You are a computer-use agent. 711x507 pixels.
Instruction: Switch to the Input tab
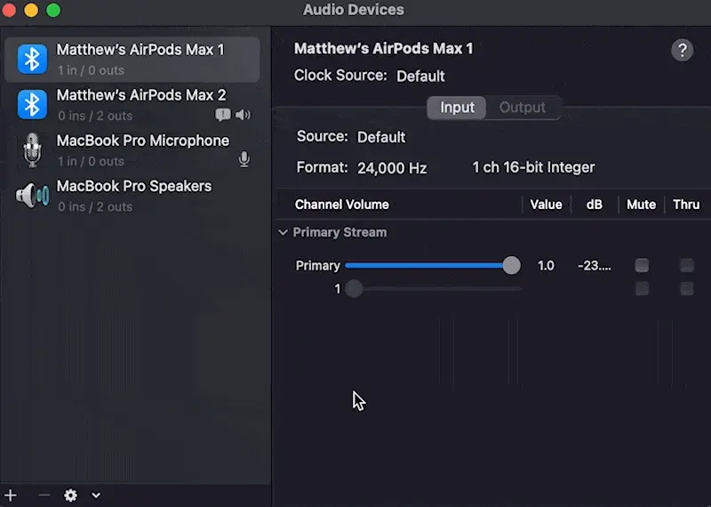pos(457,108)
